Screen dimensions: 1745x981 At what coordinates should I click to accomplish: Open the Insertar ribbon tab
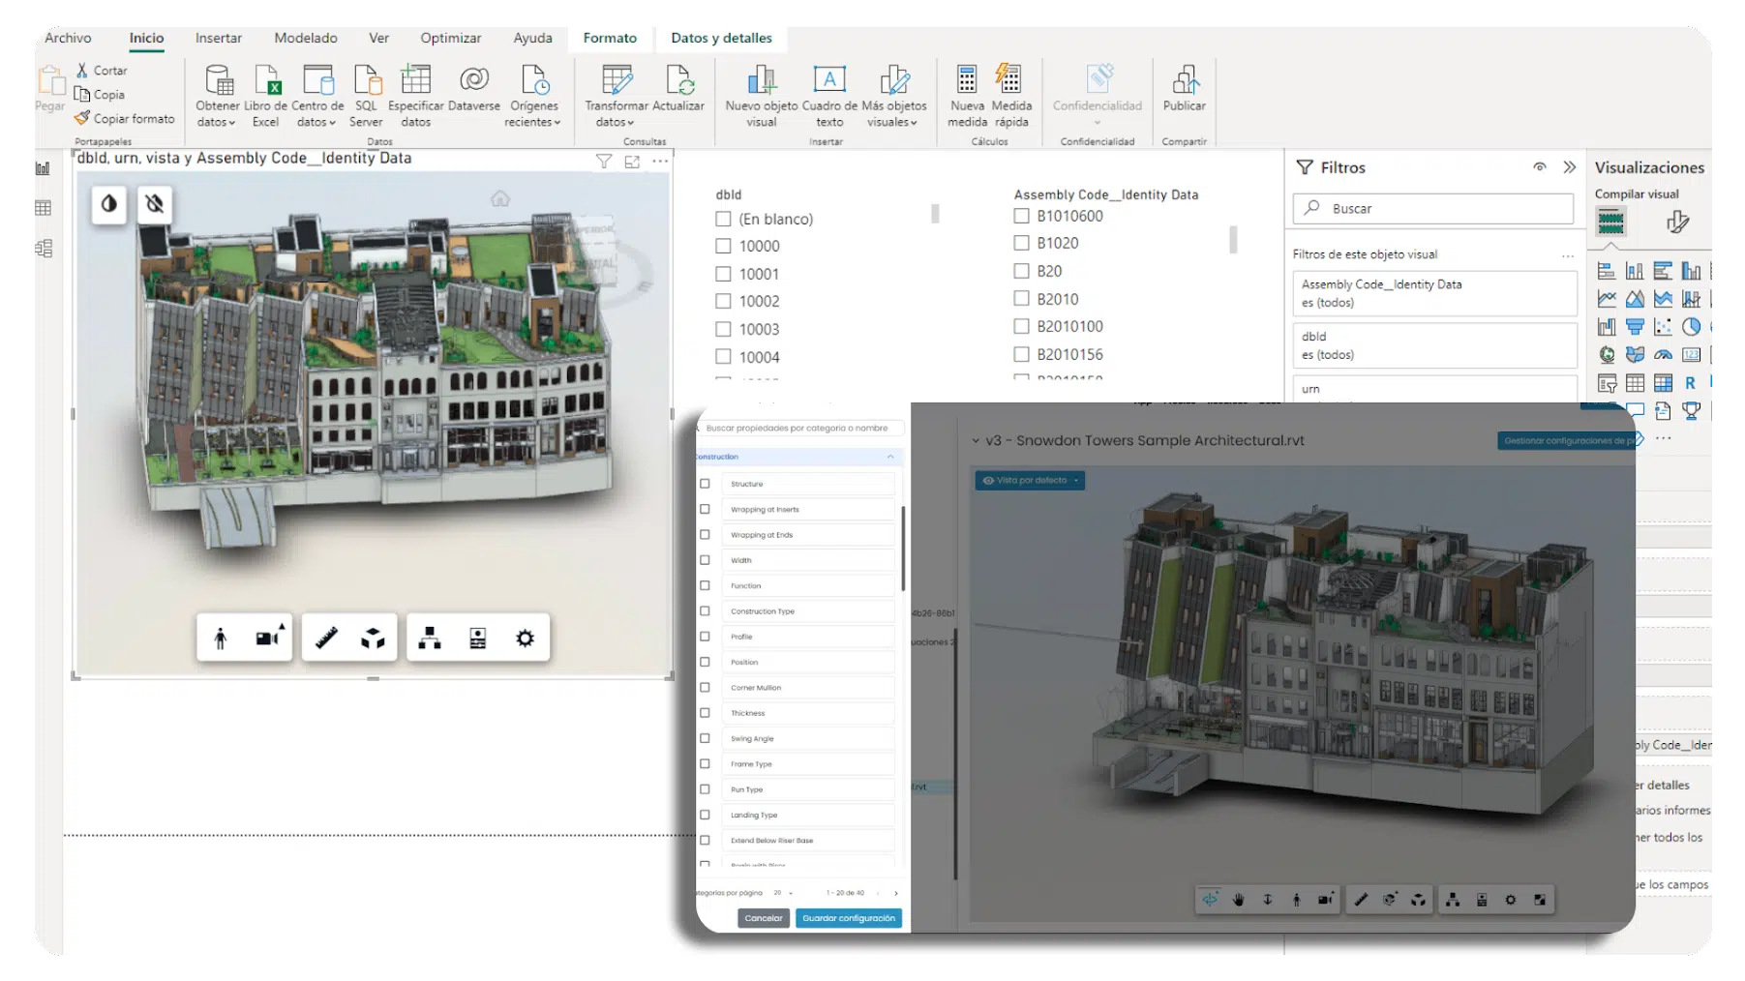click(219, 38)
